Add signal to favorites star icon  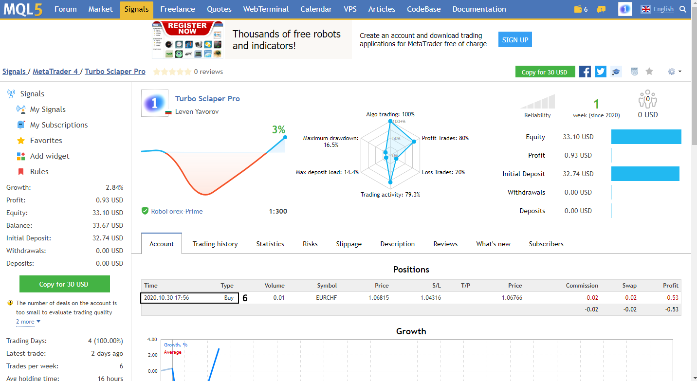(x=649, y=72)
